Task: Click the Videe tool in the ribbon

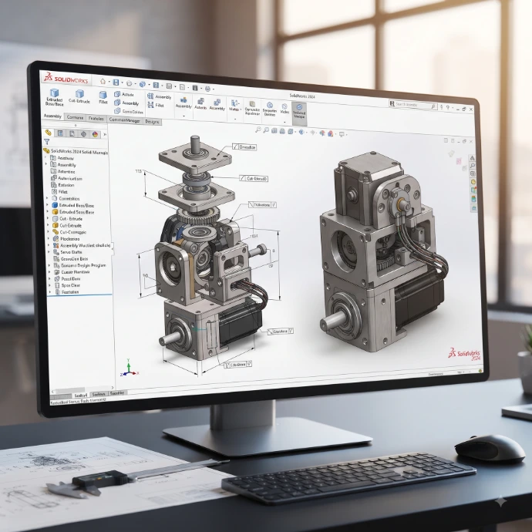Action: [285, 109]
